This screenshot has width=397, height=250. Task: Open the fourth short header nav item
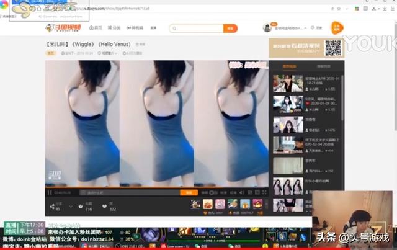click(153, 28)
